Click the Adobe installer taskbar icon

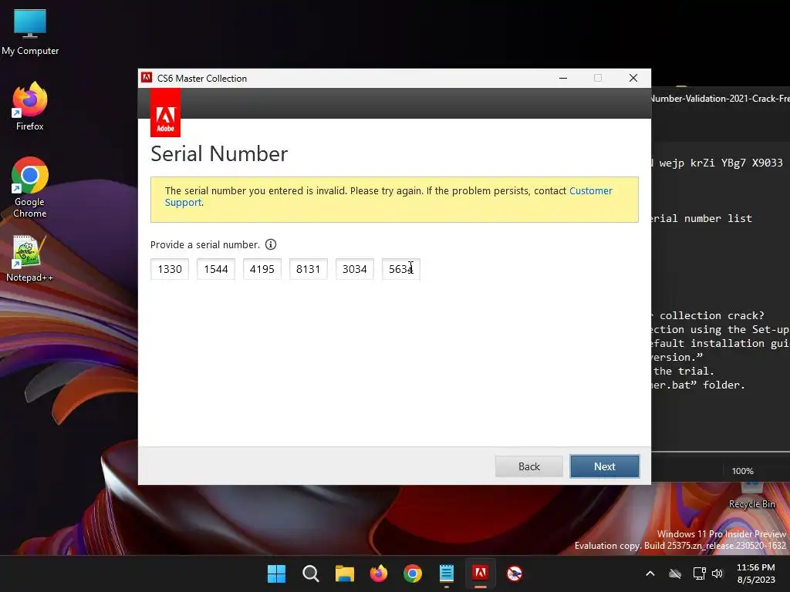[x=480, y=573]
